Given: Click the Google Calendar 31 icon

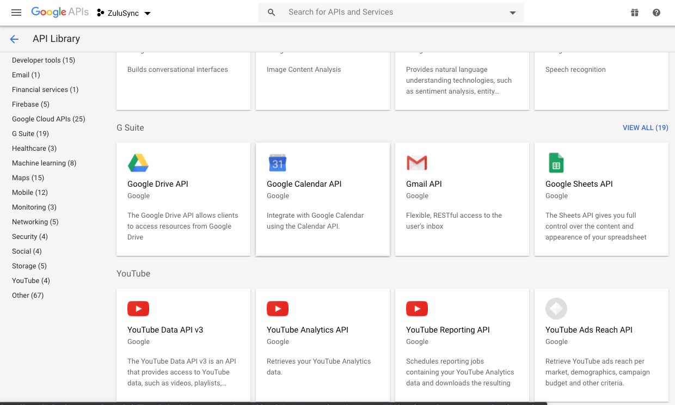Looking at the screenshot, I should (278, 163).
